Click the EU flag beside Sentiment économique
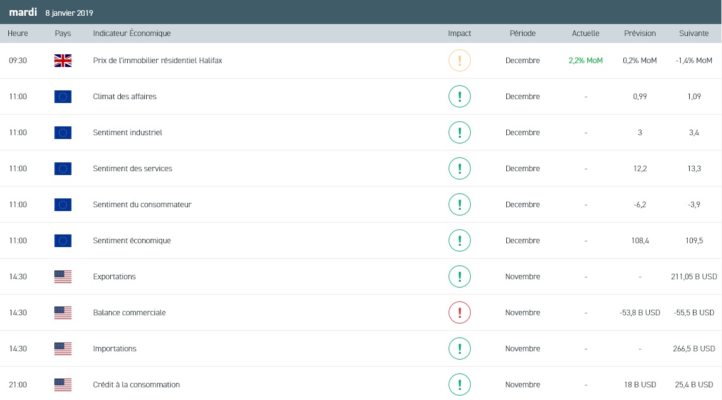The image size is (722, 400). point(63,241)
